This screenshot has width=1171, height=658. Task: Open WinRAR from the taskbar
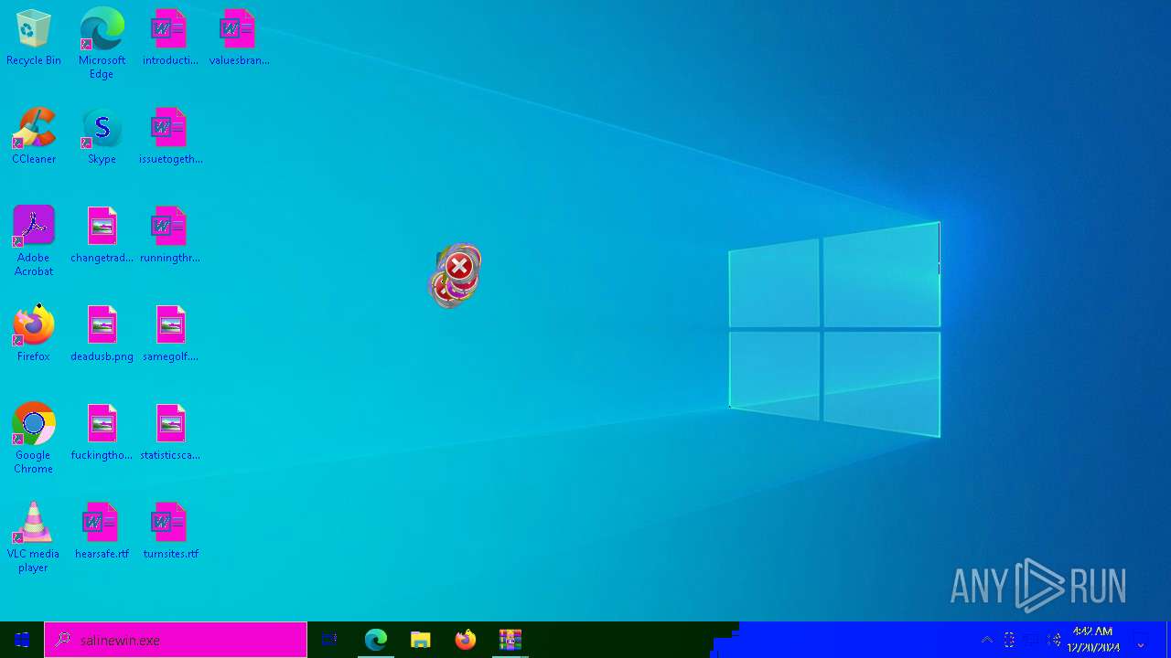(x=510, y=640)
